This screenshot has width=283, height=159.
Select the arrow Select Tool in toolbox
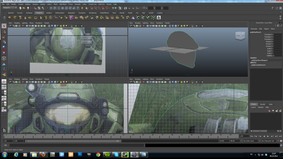(4, 26)
